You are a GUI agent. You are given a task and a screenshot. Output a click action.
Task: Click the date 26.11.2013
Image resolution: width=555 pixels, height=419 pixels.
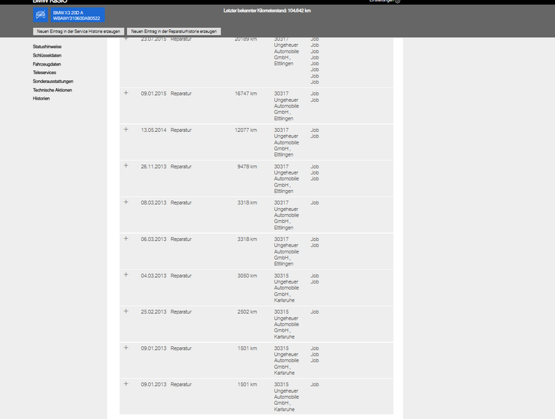click(x=154, y=167)
